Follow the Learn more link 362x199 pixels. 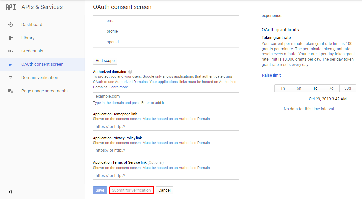(x=119, y=87)
